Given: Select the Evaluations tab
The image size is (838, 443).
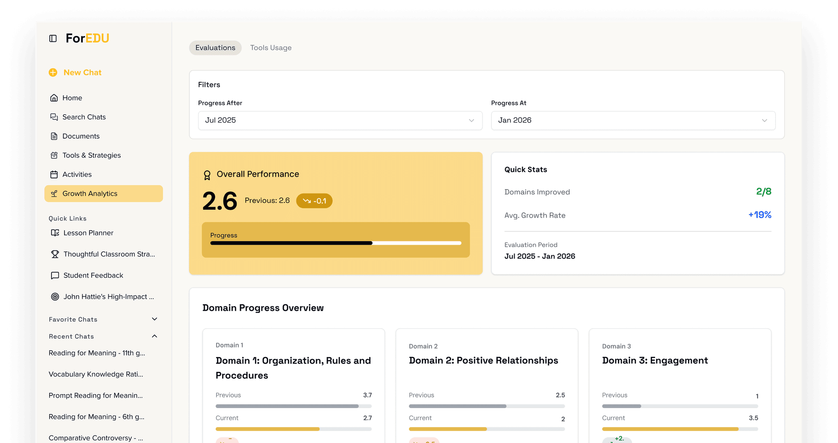Looking at the screenshot, I should click(215, 48).
